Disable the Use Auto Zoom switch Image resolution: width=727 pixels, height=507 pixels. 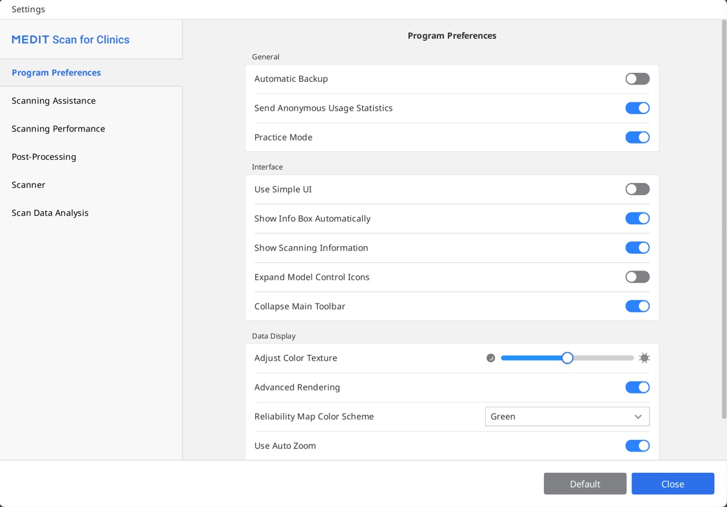click(x=637, y=446)
